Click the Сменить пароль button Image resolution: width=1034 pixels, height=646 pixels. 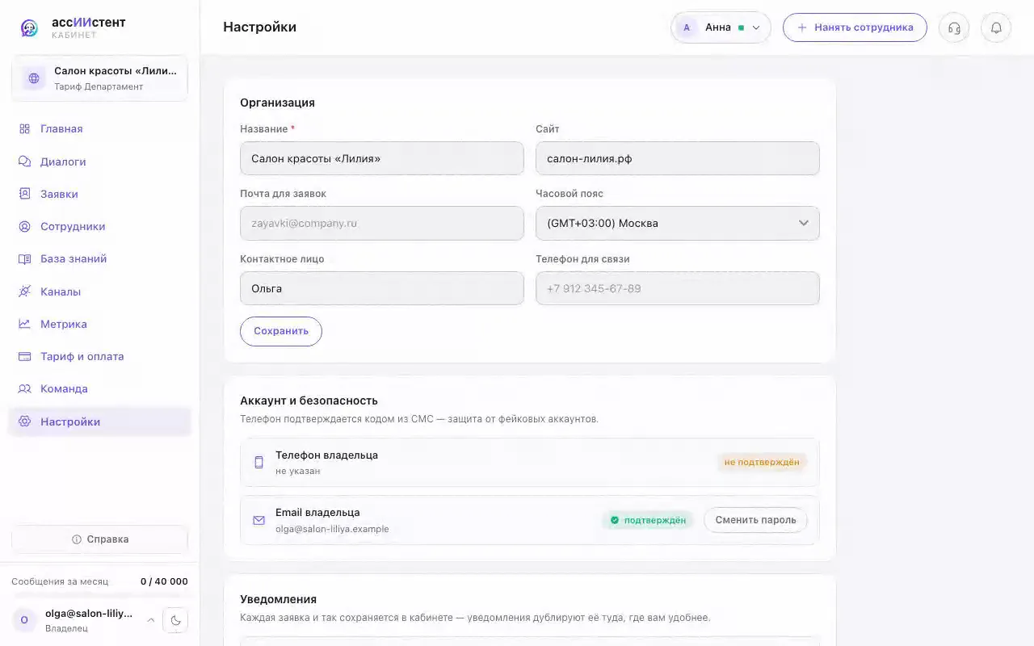click(x=755, y=520)
